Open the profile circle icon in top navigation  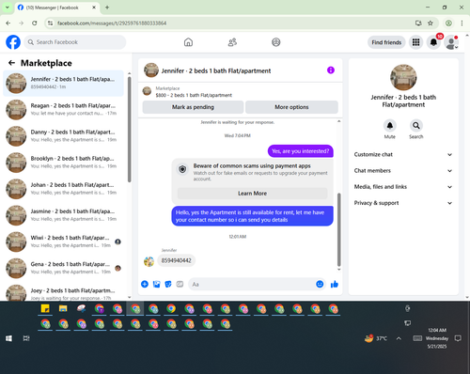coord(276,42)
